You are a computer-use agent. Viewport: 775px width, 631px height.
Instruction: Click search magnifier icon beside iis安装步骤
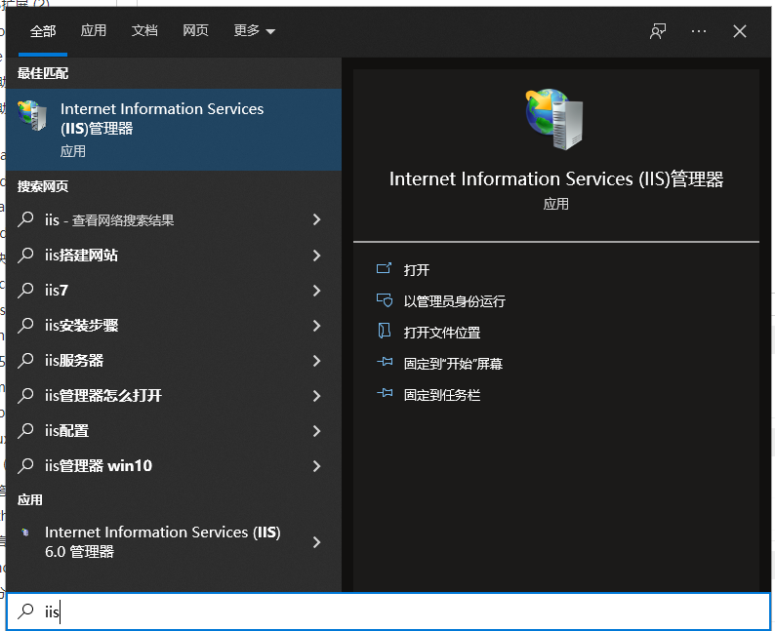(x=25, y=325)
